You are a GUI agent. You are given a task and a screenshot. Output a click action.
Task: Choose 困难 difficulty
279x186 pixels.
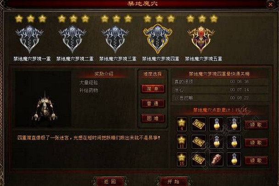click(x=153, y=118)
